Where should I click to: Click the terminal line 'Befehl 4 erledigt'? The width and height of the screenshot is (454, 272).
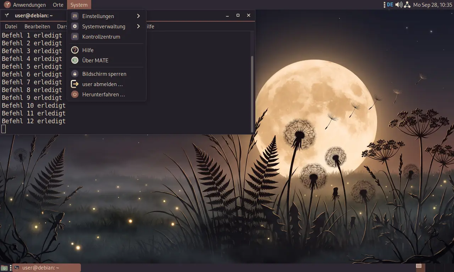[x=32, y=59]
